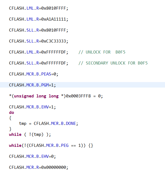Screen dimensions: 165x174
Task: Click the line CFLASH.MCR.R=0x00000000;
Action: [x=38, y=168]
